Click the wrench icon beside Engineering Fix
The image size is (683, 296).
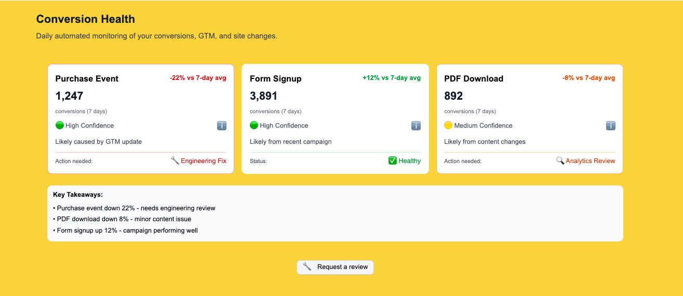coord(175,161)
